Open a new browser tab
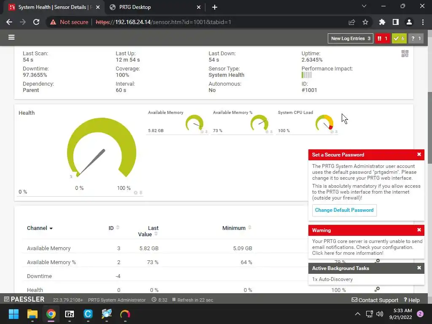The height and width of the screenshot is (324, 432). [215, 7]
